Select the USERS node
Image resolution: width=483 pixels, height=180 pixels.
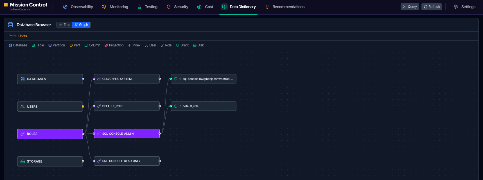click(x=50, y=107)
